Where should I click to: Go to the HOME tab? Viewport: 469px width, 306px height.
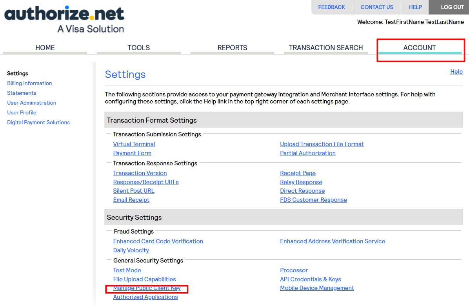tap(45, 48)
